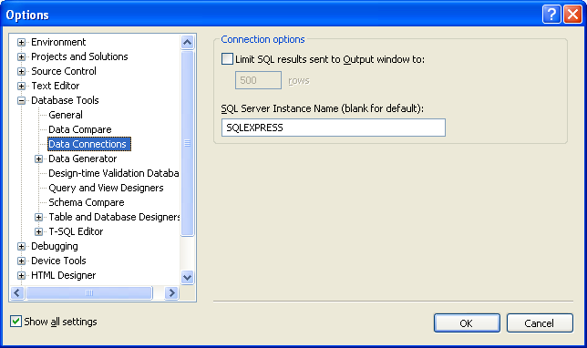Open Data Compare settings page
The image size is (587, 348).
(80, 129)
